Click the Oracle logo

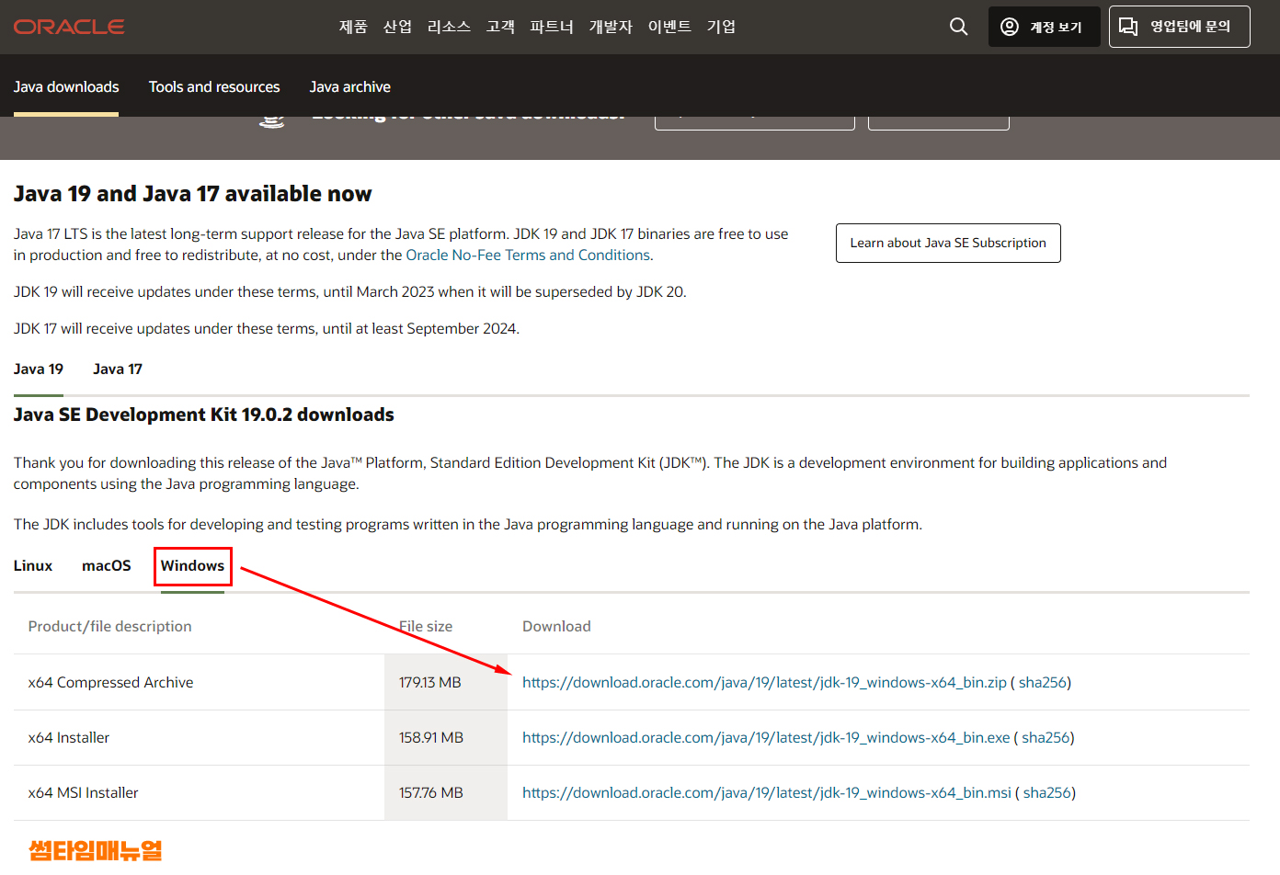click(x=69, y=27)
